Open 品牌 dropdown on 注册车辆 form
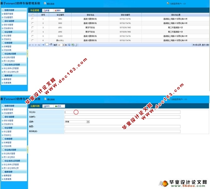This screenshot has height=189, width=210. click(x=88, y=122)
